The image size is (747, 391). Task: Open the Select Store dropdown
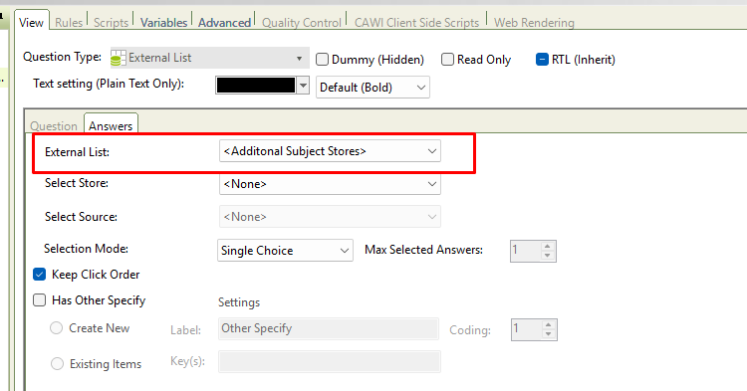coord(330,184)
